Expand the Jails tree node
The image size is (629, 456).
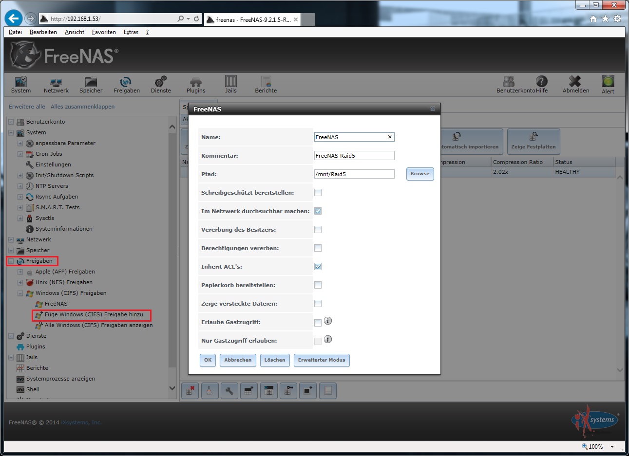pyautogui.click(x=11, y=357)
